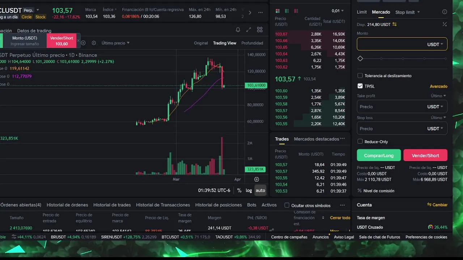Switch to the Limit order tab

pyautogui.click(x=362, y=12)
